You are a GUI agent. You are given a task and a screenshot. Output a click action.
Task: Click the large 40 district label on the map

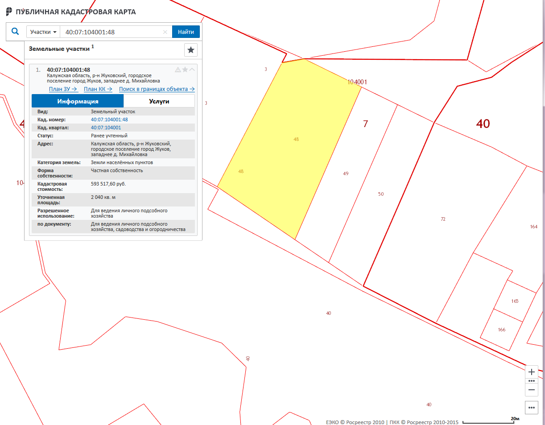tap(483, 124)
